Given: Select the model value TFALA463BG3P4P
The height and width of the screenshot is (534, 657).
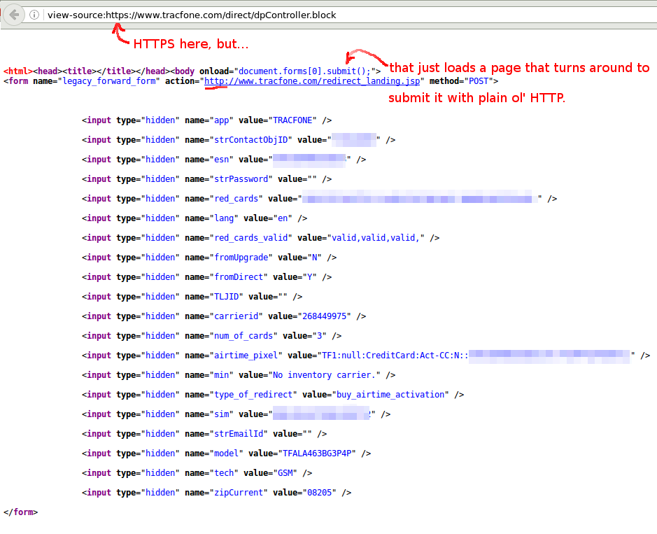Looking at the screenshot, I should coord(317,454).
